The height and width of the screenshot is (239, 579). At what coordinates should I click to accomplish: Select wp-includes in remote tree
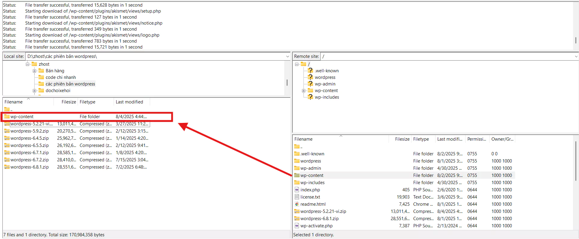pos(327,97)
